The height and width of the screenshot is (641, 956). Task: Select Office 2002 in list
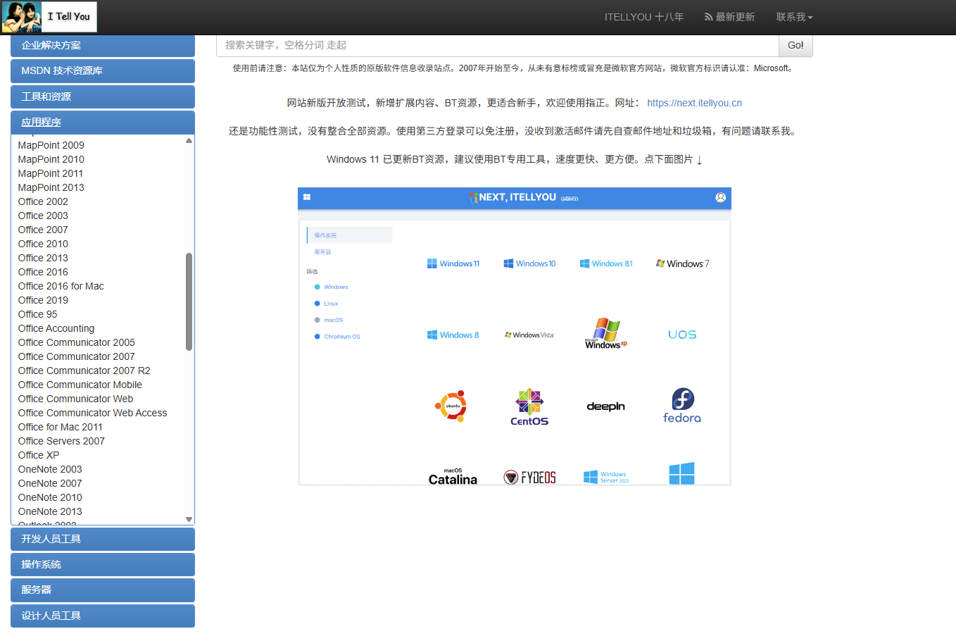point(43,201)
